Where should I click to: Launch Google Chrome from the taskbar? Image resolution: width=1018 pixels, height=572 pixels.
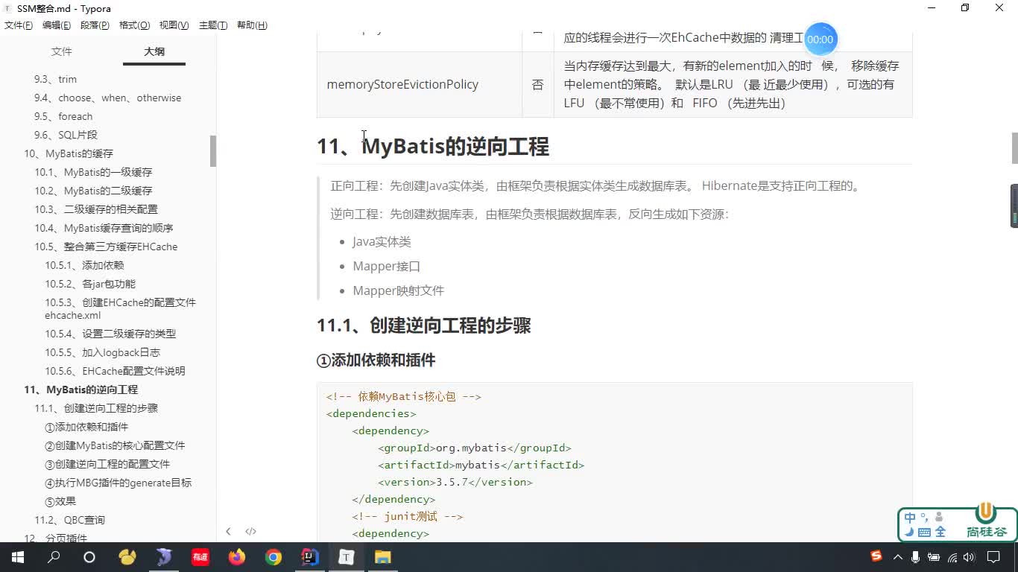click(x=274, y=557)
